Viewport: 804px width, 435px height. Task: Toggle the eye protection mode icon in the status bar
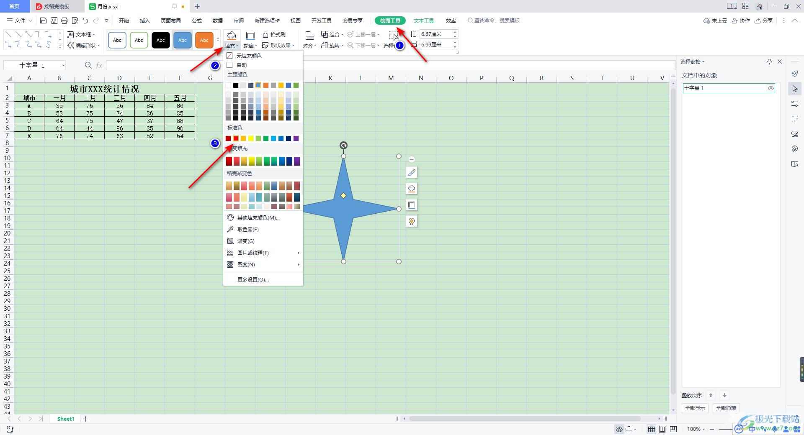(x=619, y=429)
